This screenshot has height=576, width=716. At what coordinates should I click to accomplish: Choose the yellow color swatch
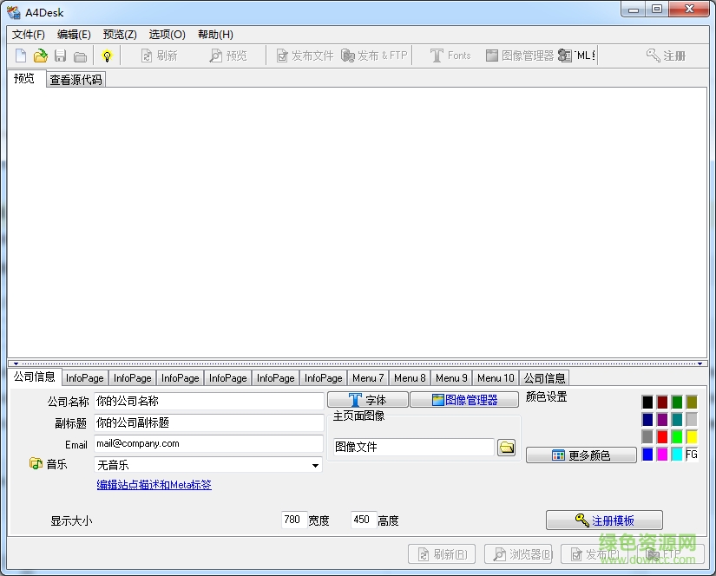(x=691, y=436)
